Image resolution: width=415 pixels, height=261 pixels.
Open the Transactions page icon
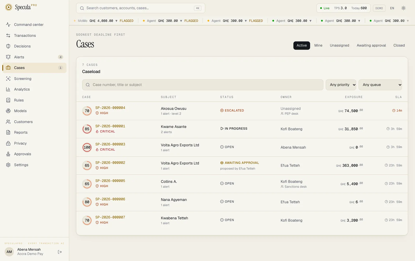click(x=8, y=35)
